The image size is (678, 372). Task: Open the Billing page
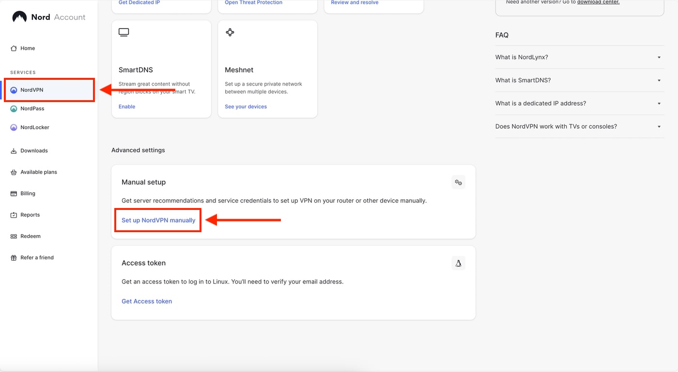click(28, 193)
